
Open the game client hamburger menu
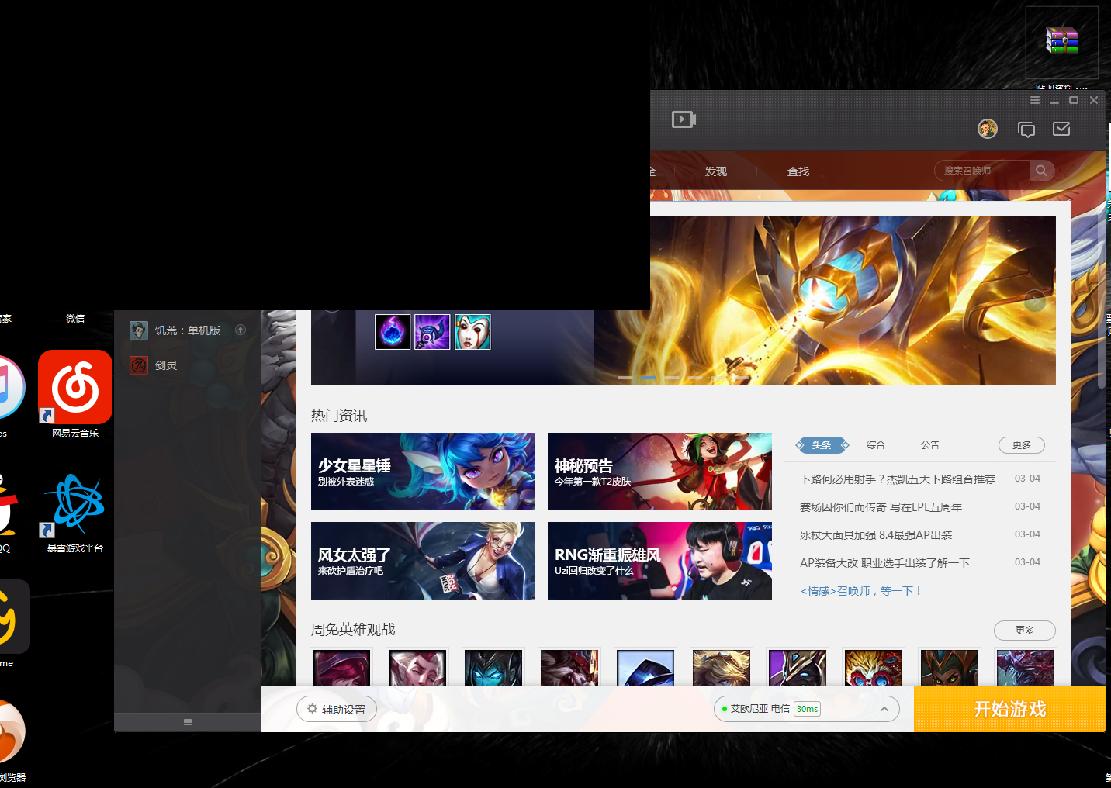click(1035, 100)
